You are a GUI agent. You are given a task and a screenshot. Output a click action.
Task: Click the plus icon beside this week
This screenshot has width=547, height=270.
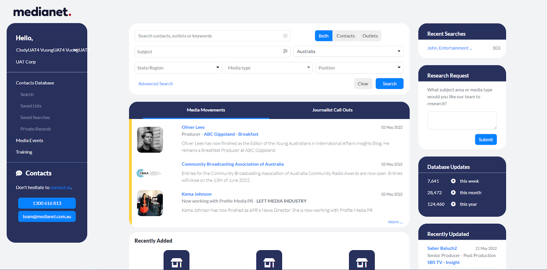pyautogui.click(x=453, y=181)
